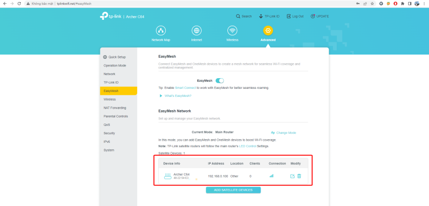Click the Device Info column header
The height and width of the screenshot is (206, 429).
point(172,163)
